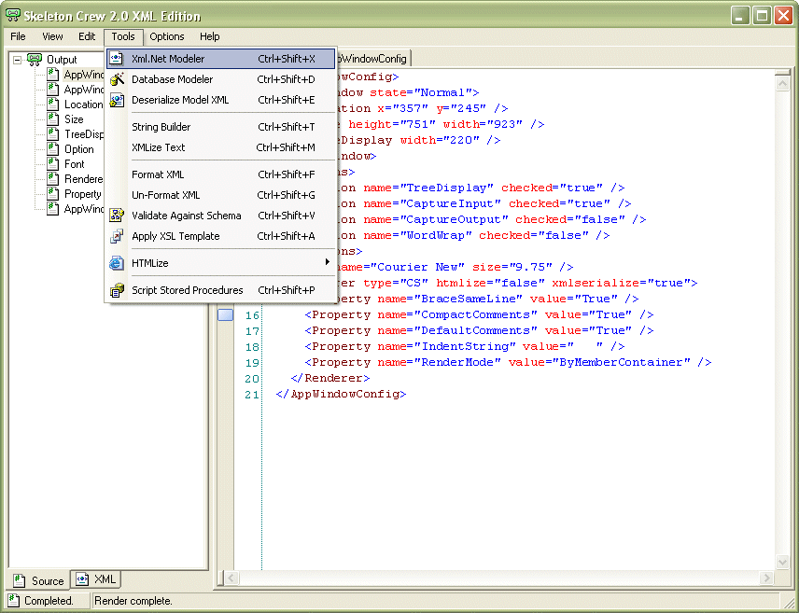Collapse the Output tree node
Viewport: 799px width, 613px height.
(x=17, y=60)
